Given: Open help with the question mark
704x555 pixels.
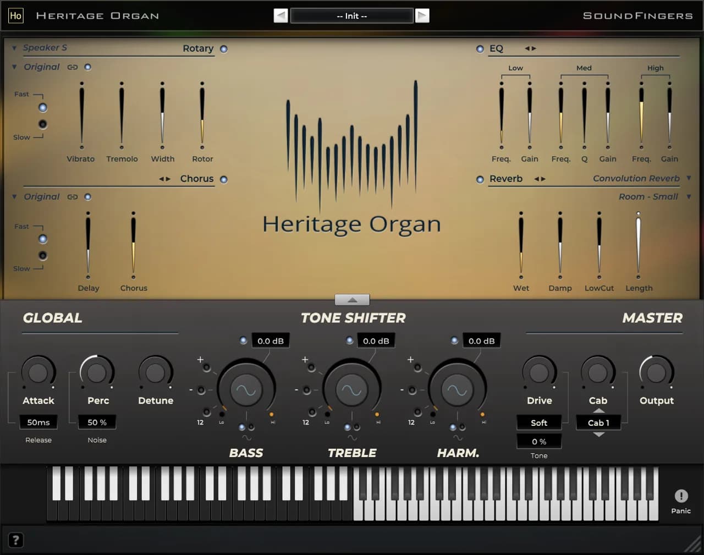Looking at the screenshot, I should tap(16, 540).
